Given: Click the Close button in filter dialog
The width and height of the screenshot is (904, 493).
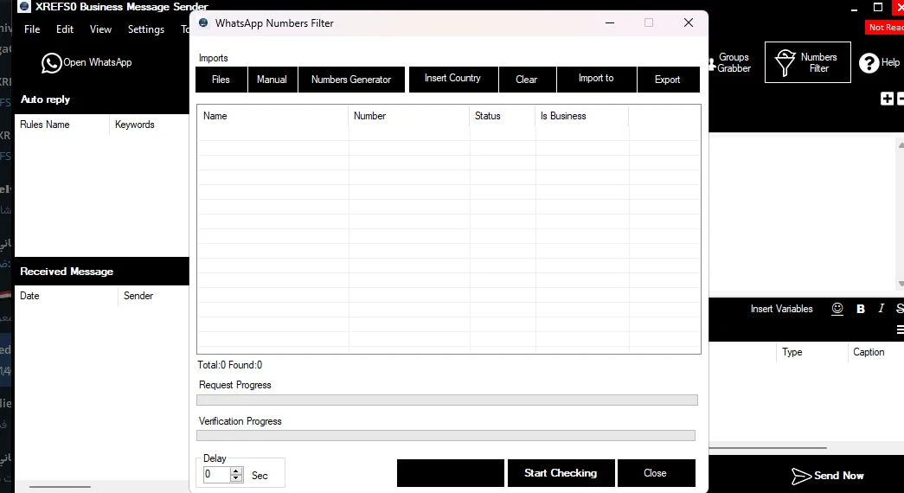Looking at the screenshot, I should (656, 473).
